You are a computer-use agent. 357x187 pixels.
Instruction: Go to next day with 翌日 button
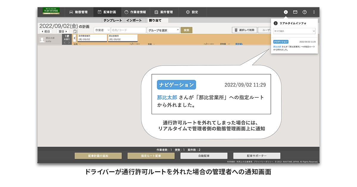63,31
